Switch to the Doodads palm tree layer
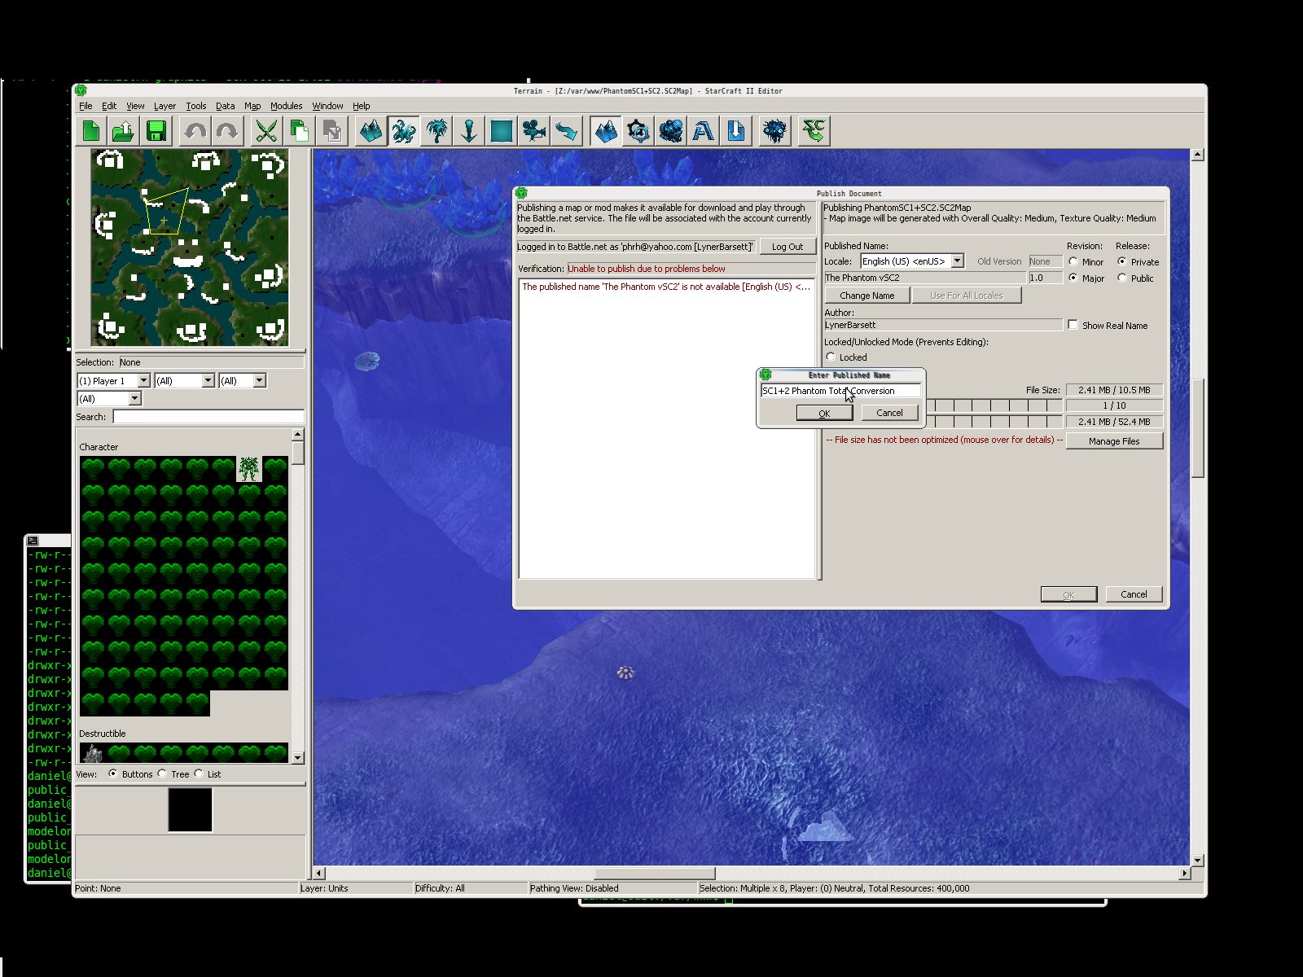The height and width of the screenshot is (977, 1303). coord(437,131)
